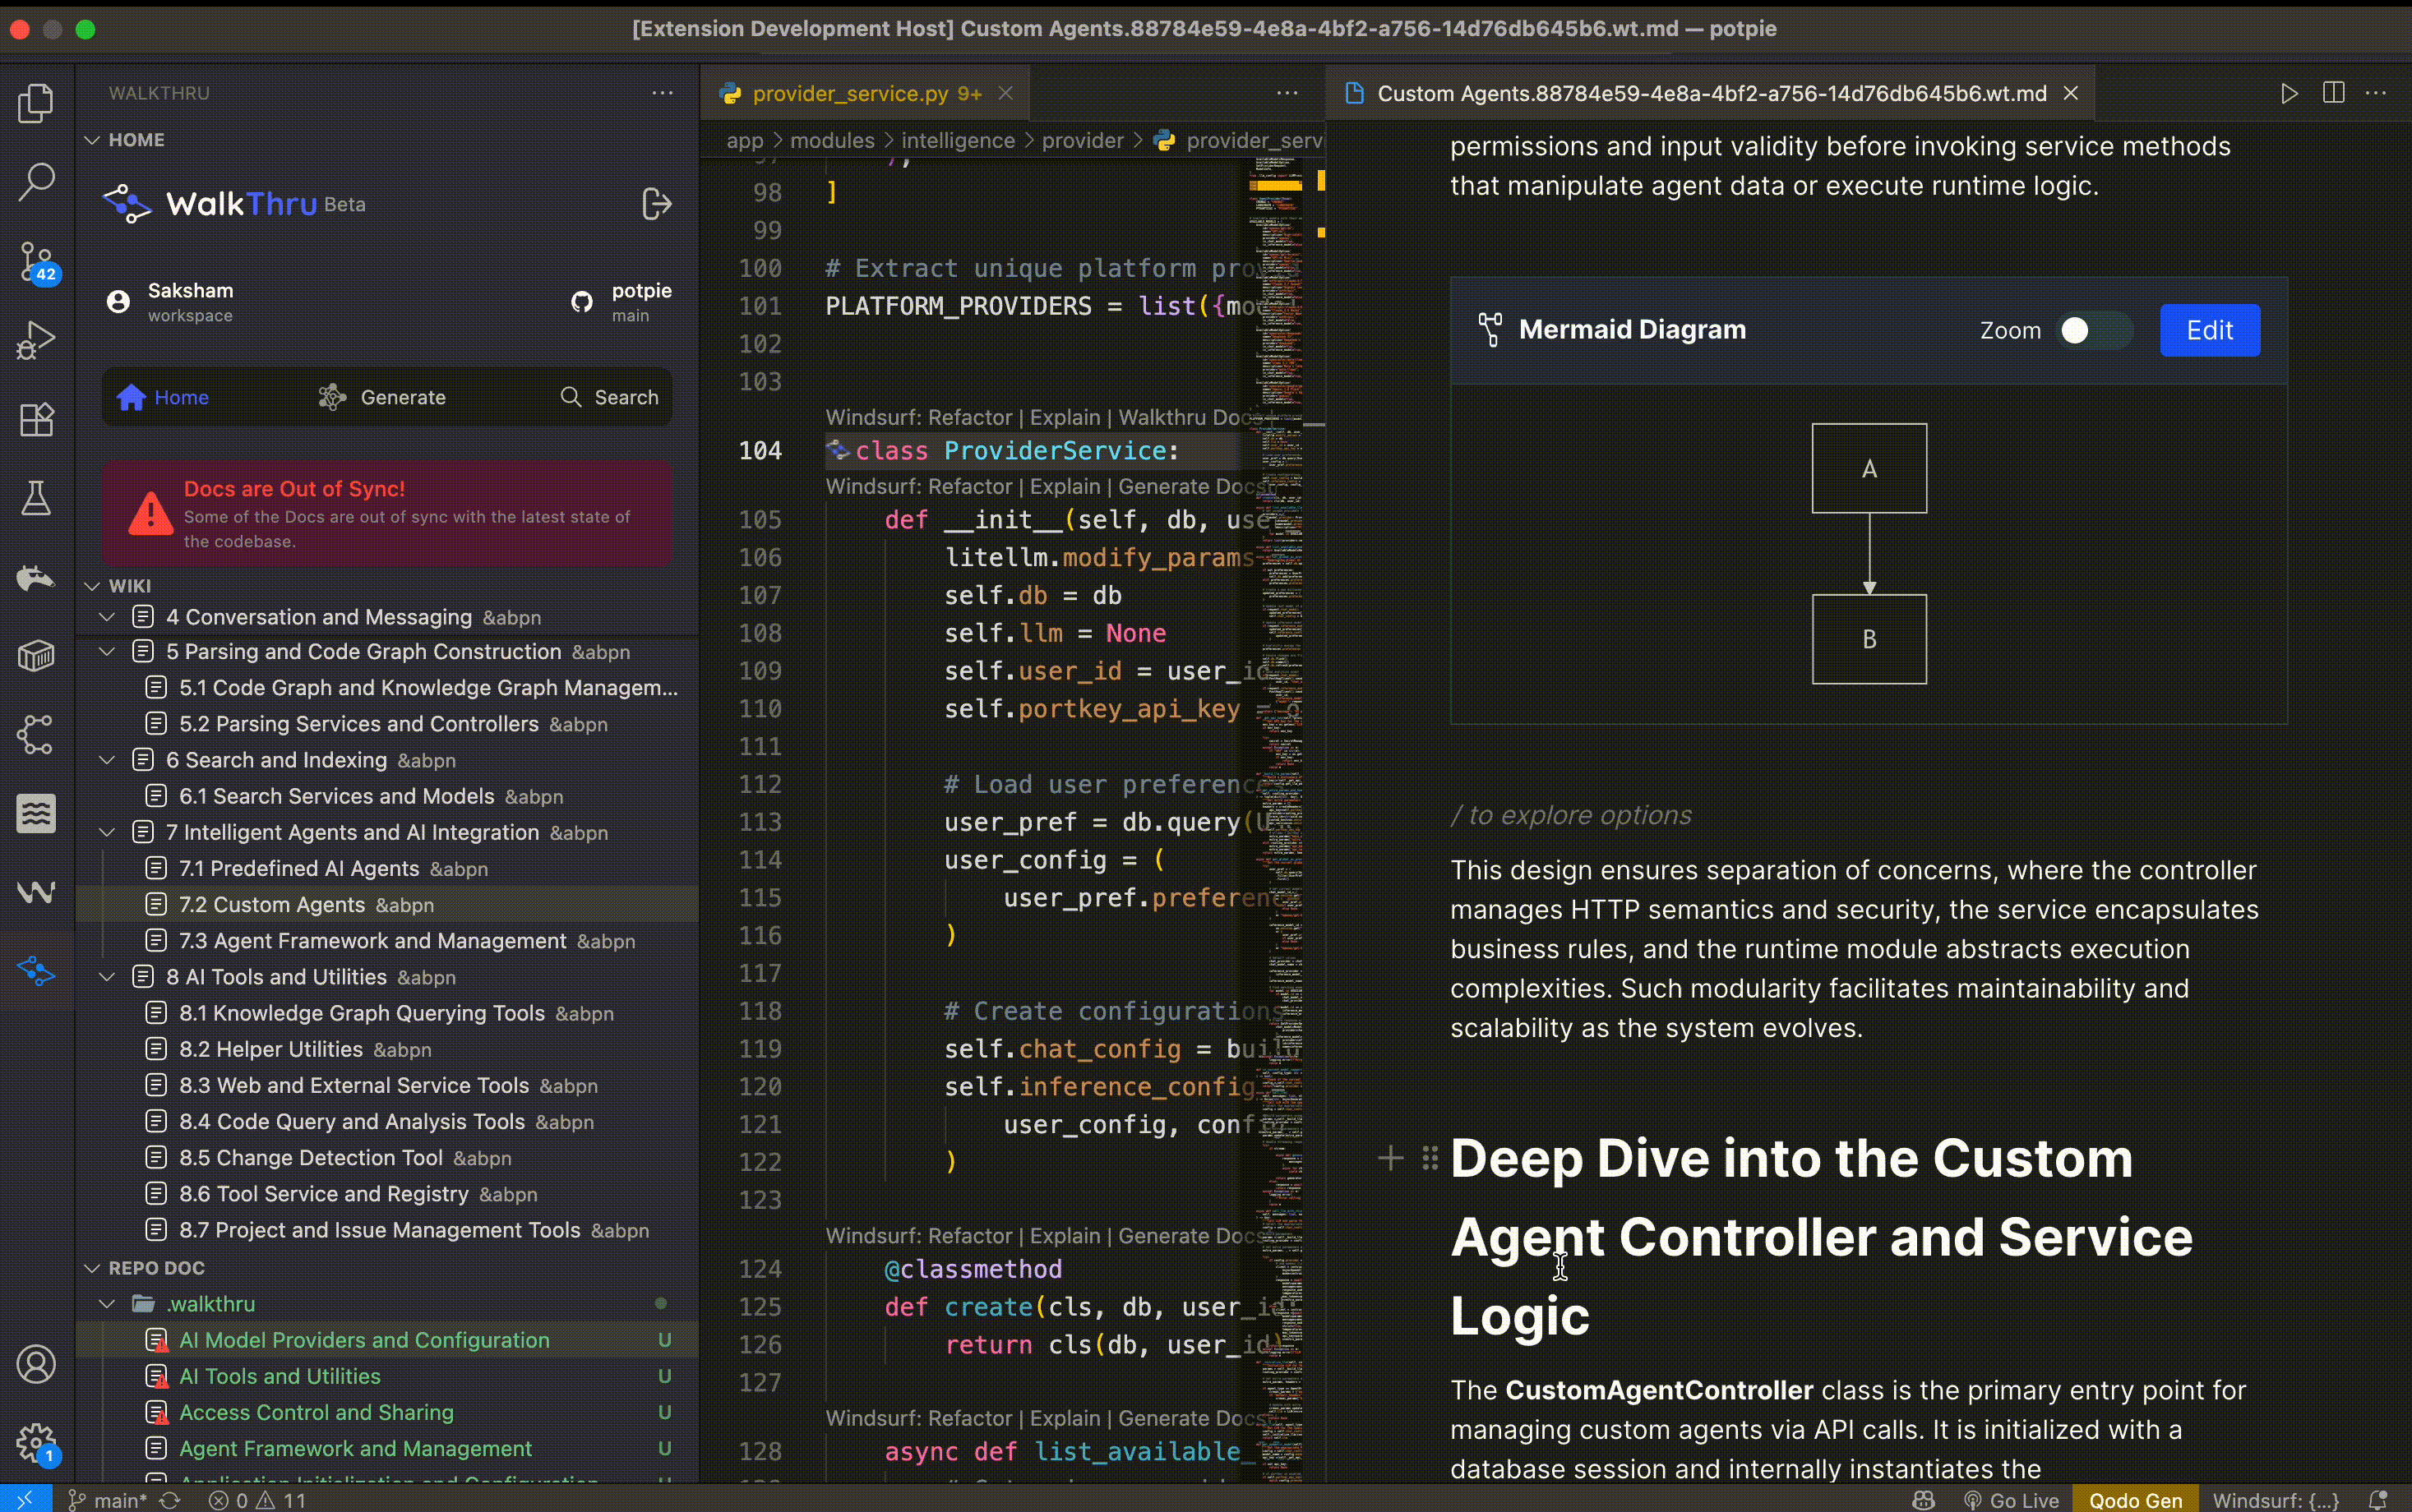Image resolution: width=2412 pixels, height=1512 pixels.
Task: Collapse 6 Search and Indexing node
Action: [x=107, y=760]
